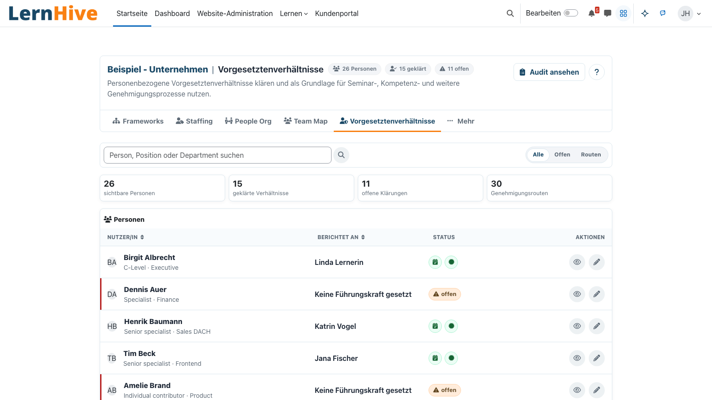This screenshot has height=400, width=712.
Task: Open the dashboard grid icon in navbar
Action: pos(623,13)
